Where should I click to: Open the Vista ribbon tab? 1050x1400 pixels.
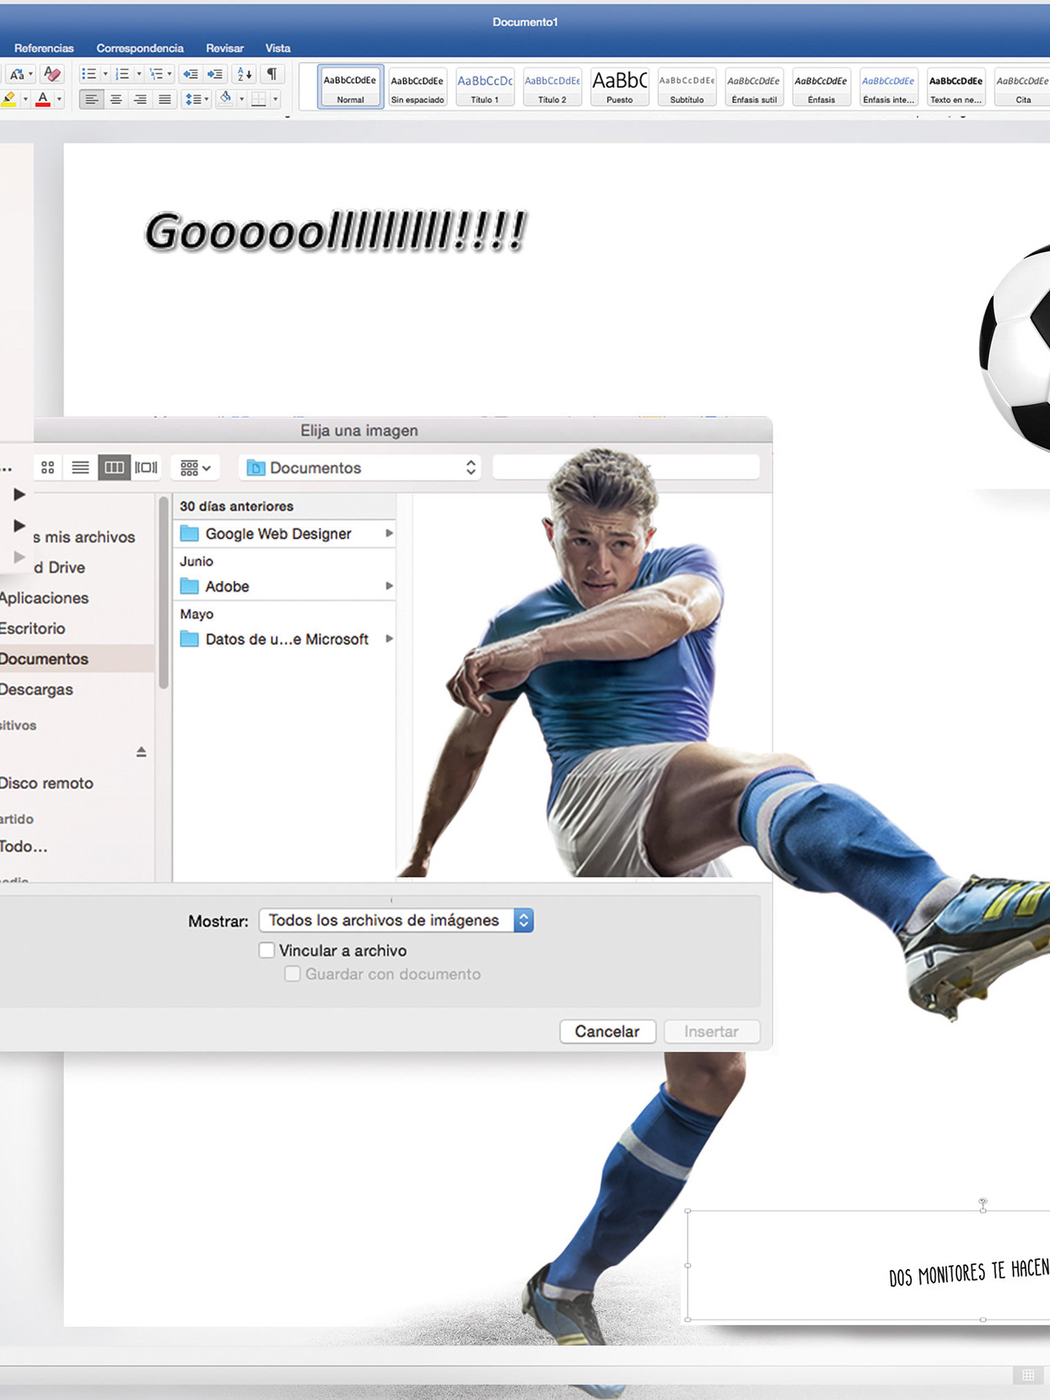pos(278,48)
